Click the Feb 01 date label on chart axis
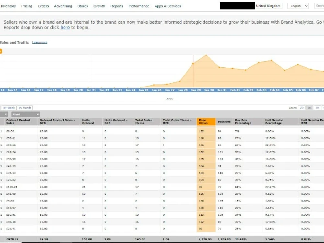Screen dimensions: 324x243 pos(235,90)
